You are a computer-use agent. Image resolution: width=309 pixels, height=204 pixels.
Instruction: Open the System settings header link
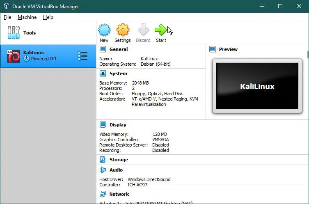click(x=118, y=73)
